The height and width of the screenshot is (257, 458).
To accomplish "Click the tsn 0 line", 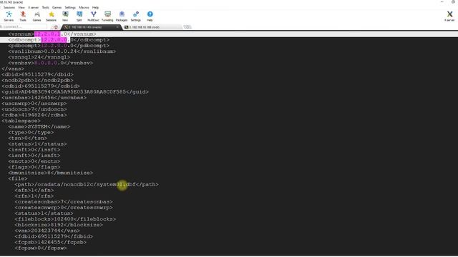I will coord(28,138).
